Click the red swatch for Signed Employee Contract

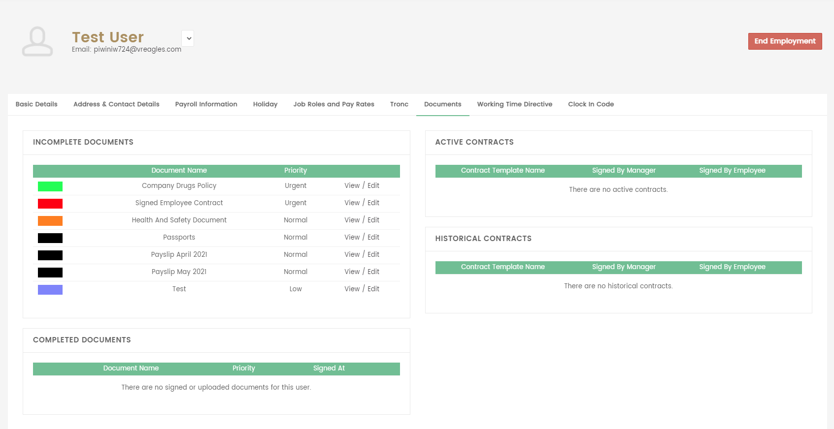[x=50, y=204]
